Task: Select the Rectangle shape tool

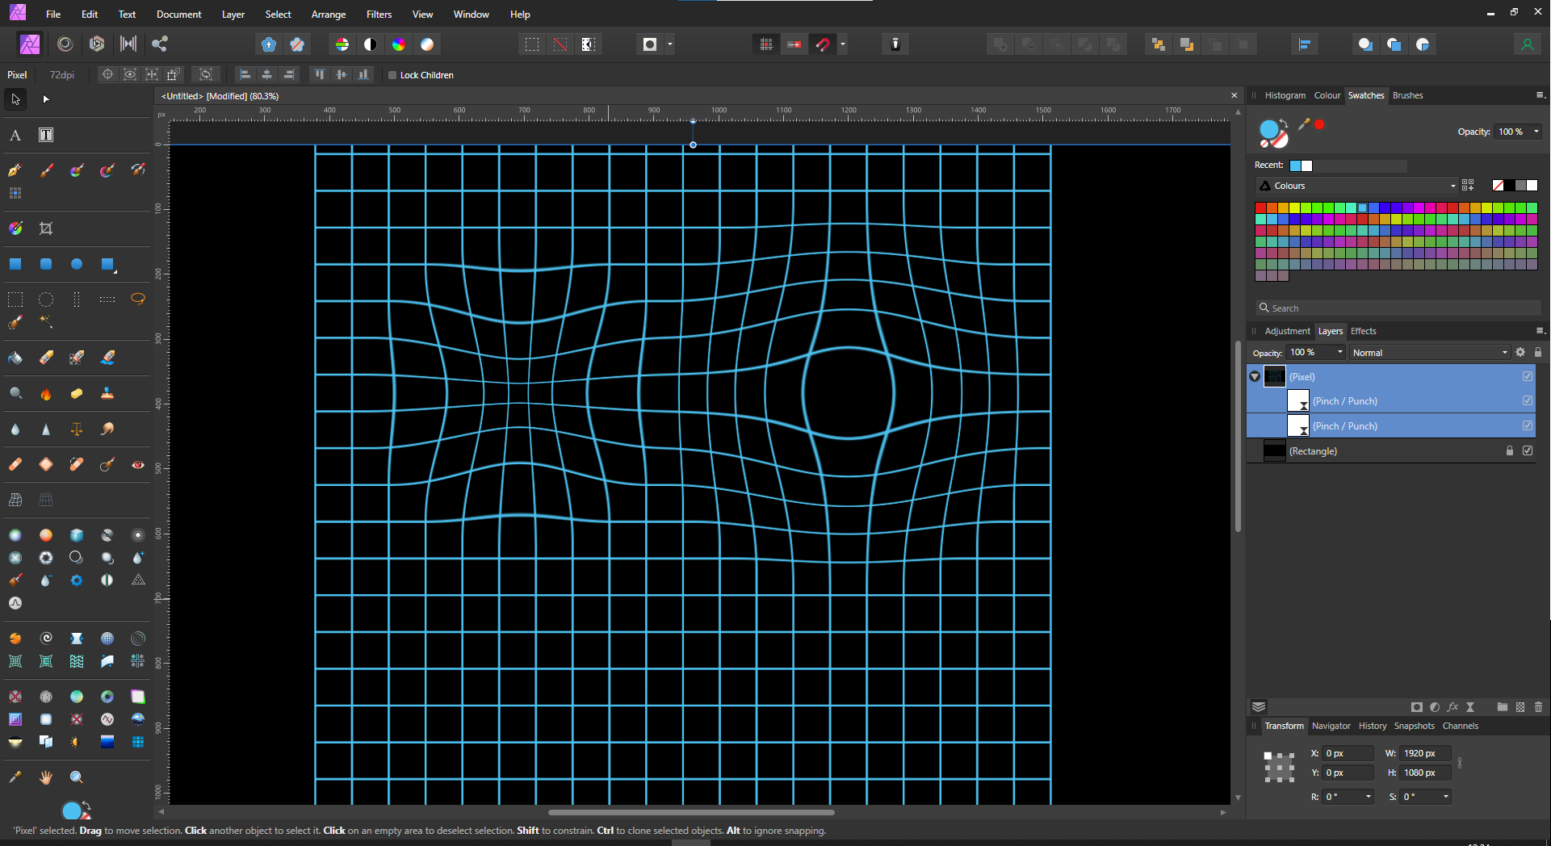Action: 15,264
